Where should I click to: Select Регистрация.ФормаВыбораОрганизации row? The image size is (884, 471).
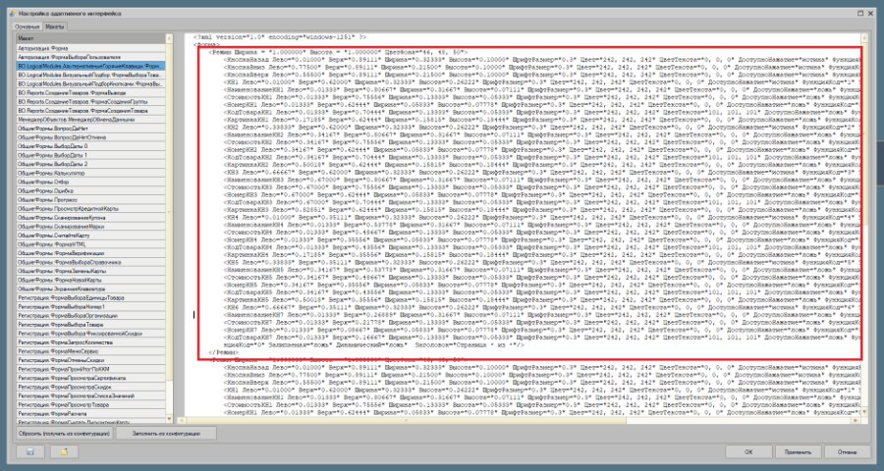coord(90,316)
